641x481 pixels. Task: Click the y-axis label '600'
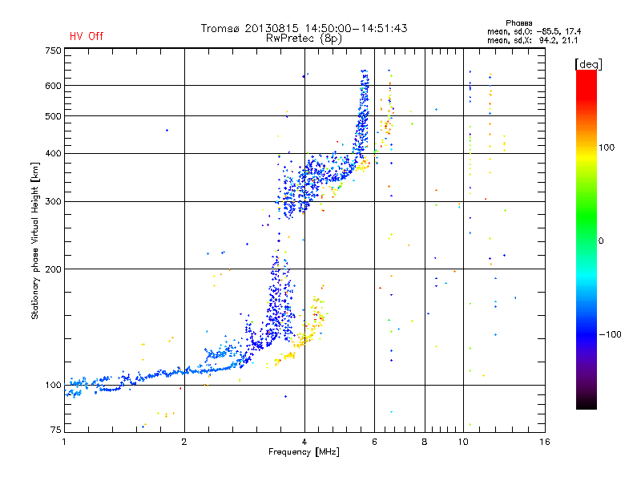[x=53, y=86]
